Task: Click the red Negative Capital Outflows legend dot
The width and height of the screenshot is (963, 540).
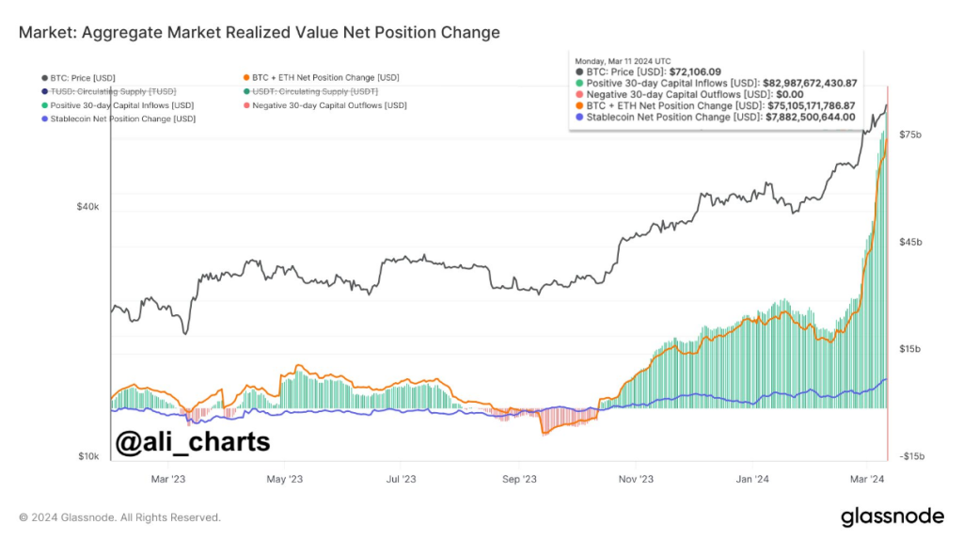Action: click(x=246, y=105)
